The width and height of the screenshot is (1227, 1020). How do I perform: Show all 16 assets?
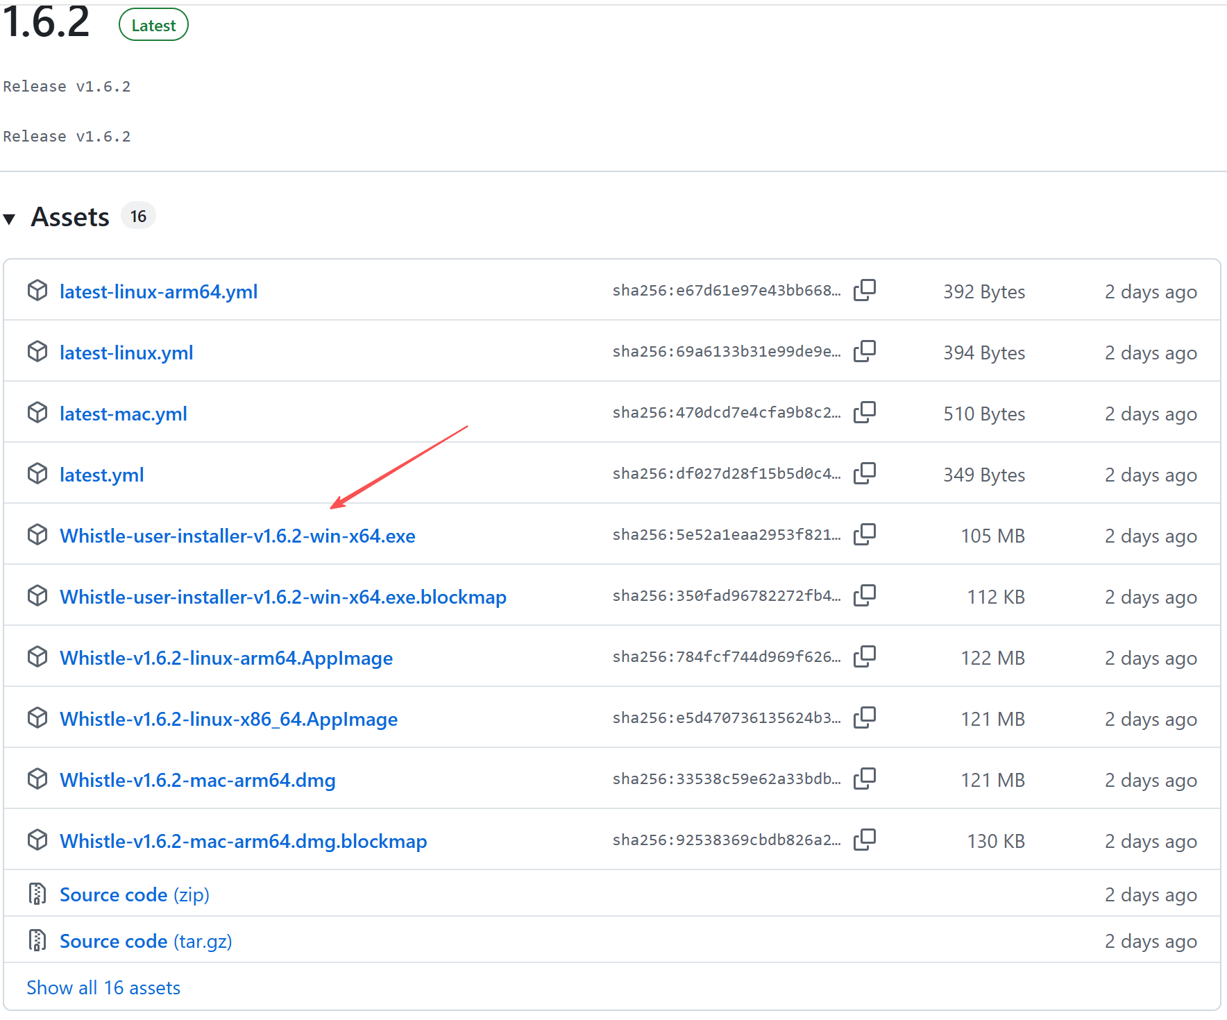[103, 987]
